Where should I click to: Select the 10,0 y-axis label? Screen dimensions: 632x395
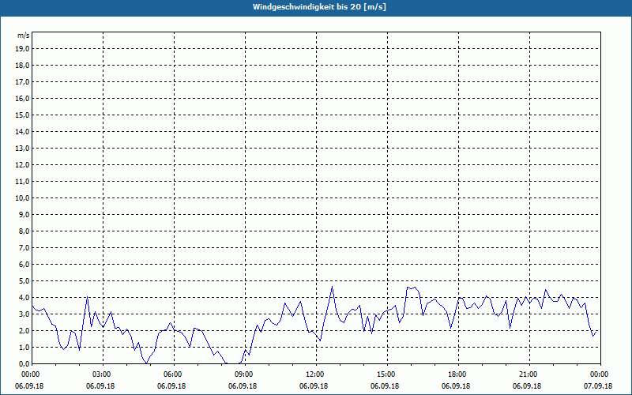tap(22, 198)
